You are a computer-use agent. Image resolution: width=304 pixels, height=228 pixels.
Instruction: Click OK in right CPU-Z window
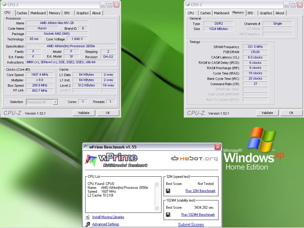(x=292, y=113)
